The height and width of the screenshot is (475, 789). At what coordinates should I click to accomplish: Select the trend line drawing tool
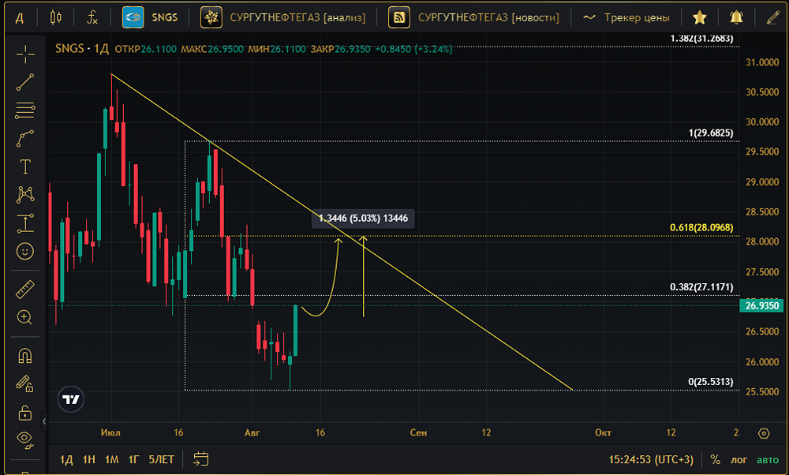[x=24, y=83]
